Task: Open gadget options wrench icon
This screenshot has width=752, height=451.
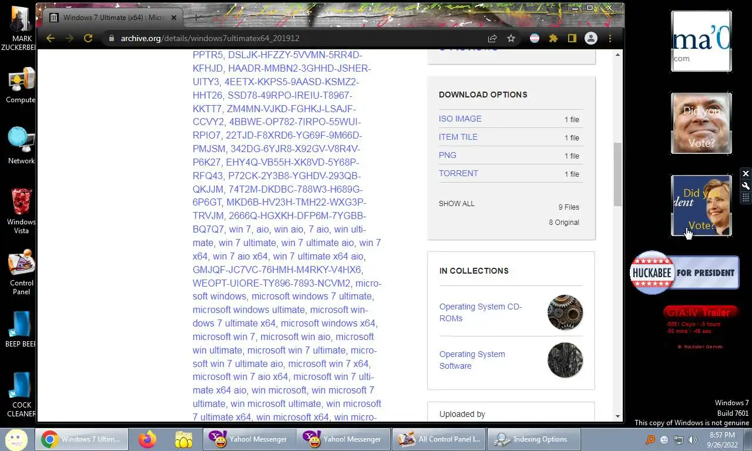Action: 746,186
